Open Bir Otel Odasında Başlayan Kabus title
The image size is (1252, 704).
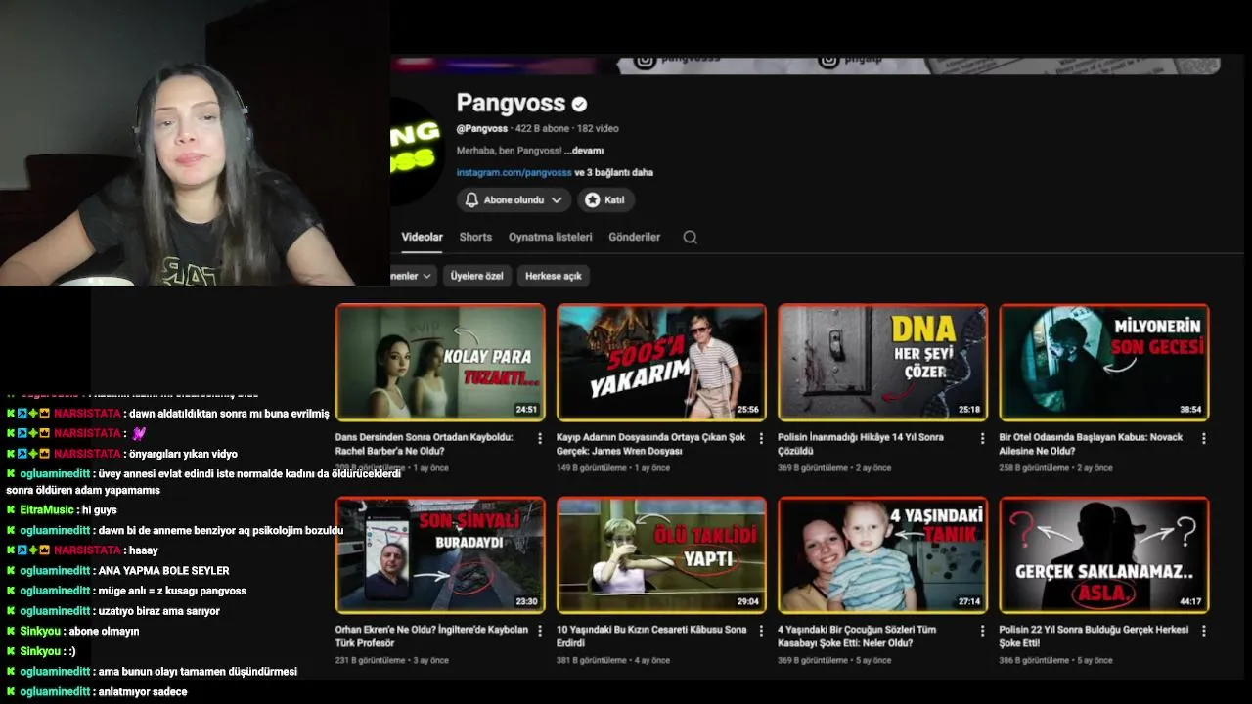[1091, 444]
